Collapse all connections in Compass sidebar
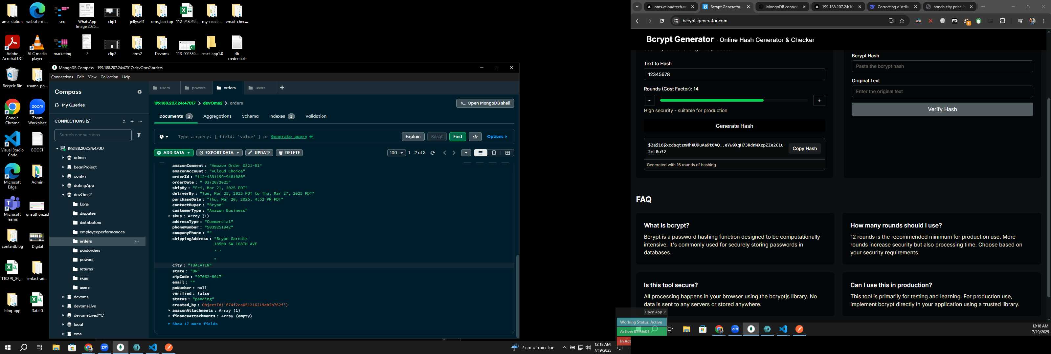Image resolution: width=1051 pixels, height=354 pixels. (x=124, y=121)
